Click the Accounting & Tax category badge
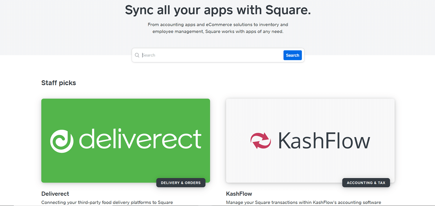The width and height of the screenshot is (435, 206). pyautogui.click(x=366, y=183)
